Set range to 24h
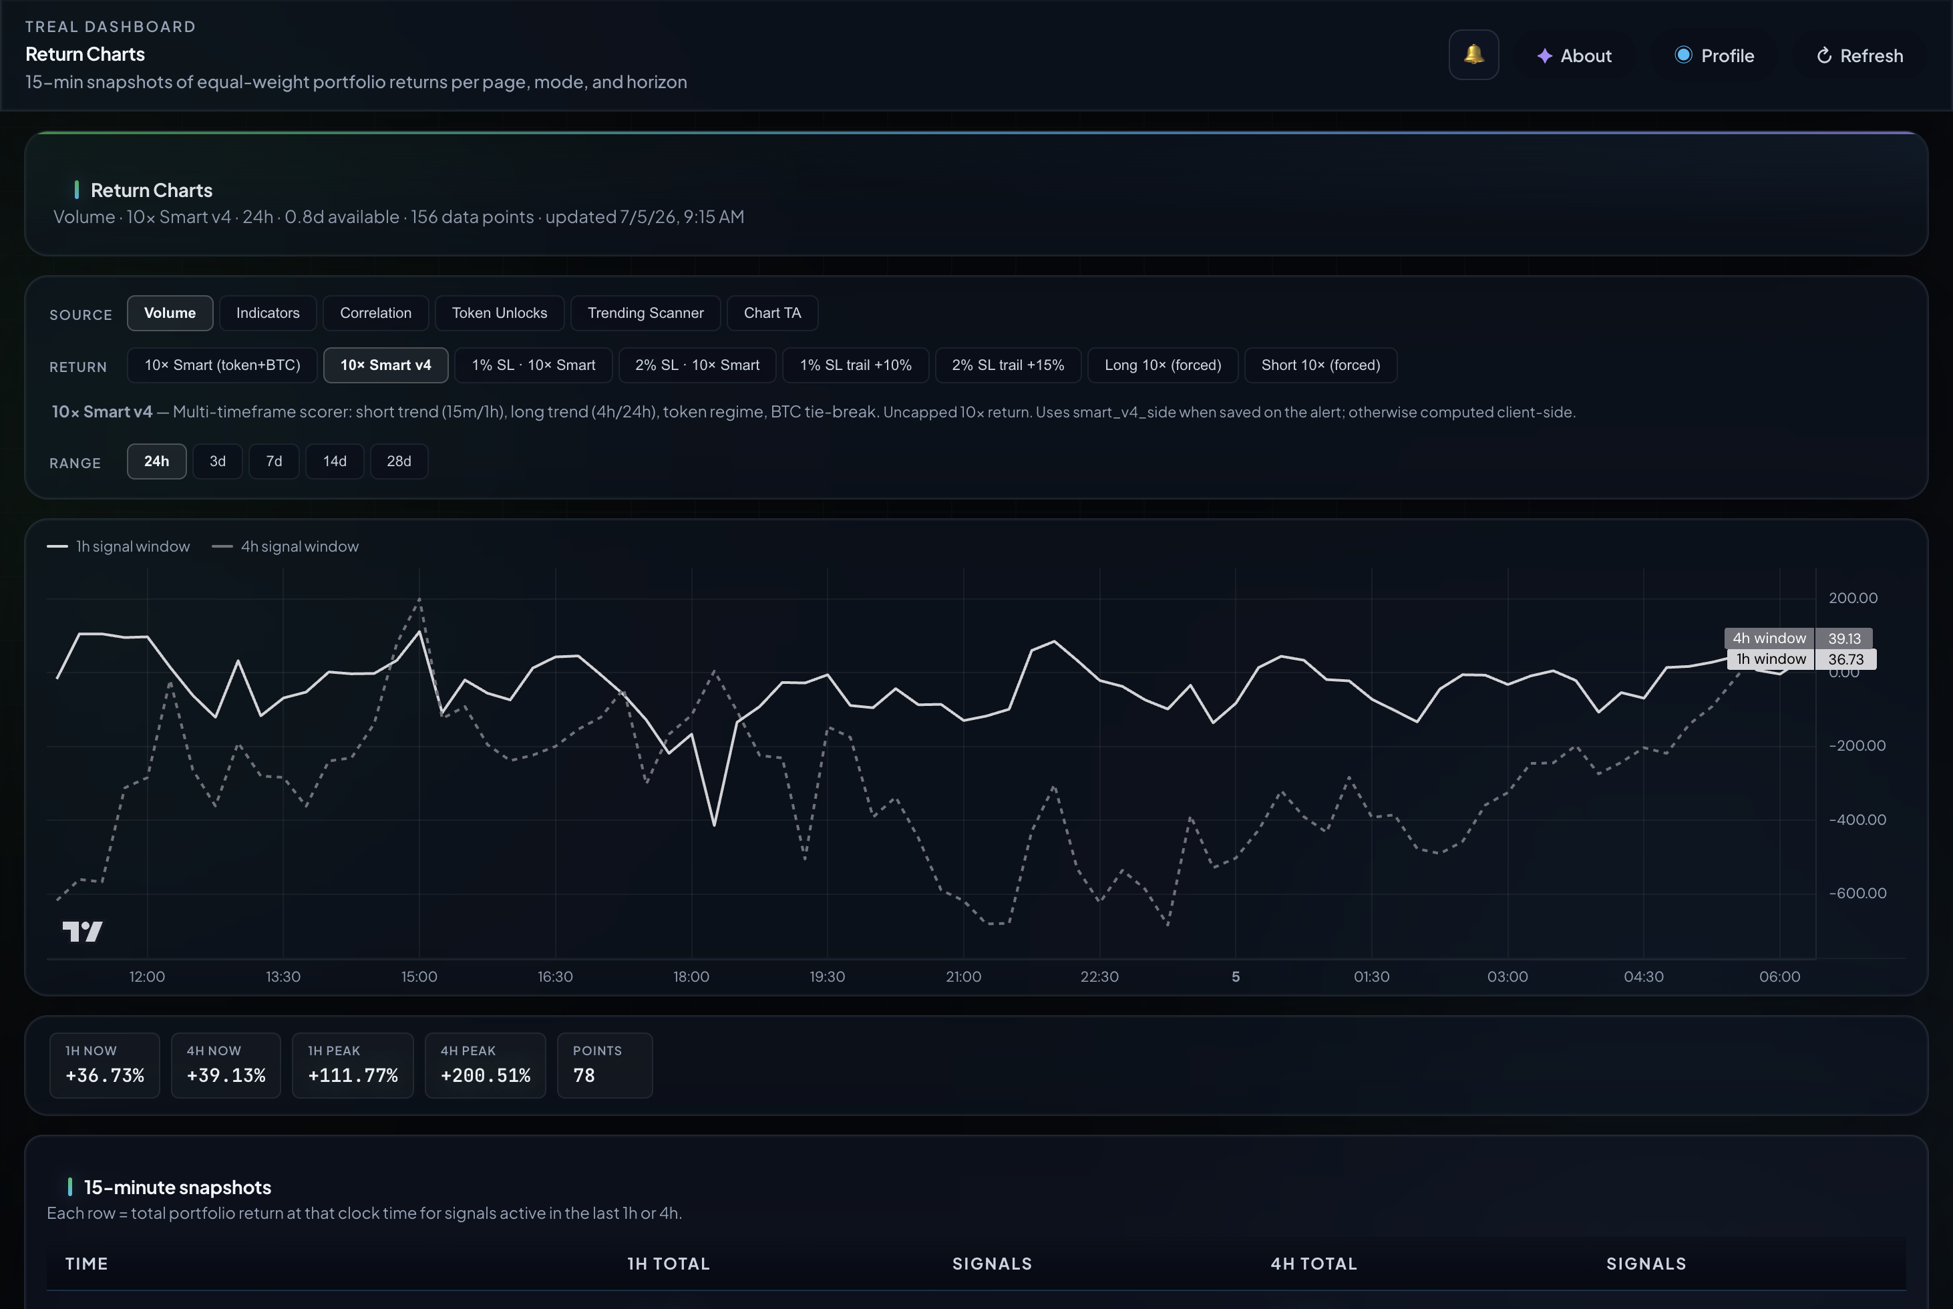Screen dimensions: 1953x1309 point(156,461)
